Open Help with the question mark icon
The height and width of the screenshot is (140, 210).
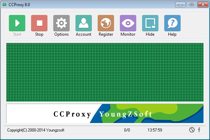point(172,23)
